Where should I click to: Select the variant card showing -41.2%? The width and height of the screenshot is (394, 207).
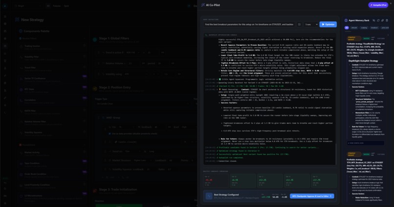point(217,181)
